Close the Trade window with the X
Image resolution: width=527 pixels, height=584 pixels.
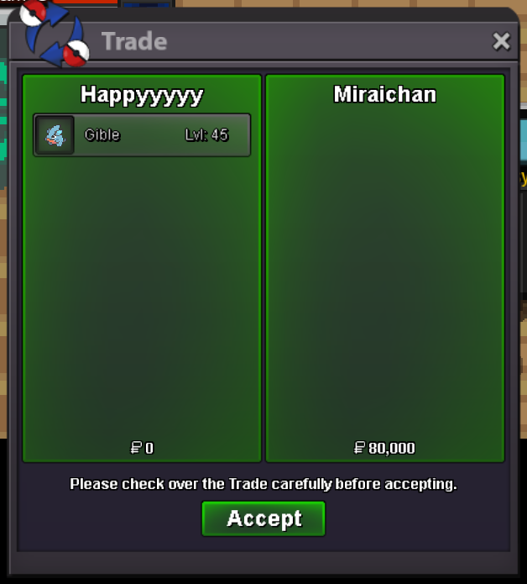click(501, 41)
